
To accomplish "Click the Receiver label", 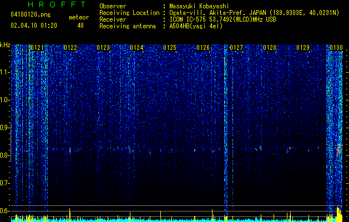I will pyautogui.click(x=113, y=19).
